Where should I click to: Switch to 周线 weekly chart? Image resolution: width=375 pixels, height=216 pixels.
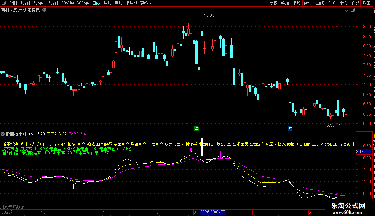[108, 3]
